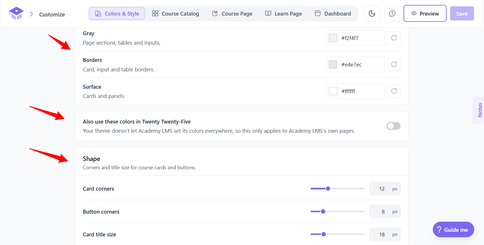Enable colors in Twenty Twenty-Five toggle
Viewport: 484px width, 245px height.
click(393, 126)
